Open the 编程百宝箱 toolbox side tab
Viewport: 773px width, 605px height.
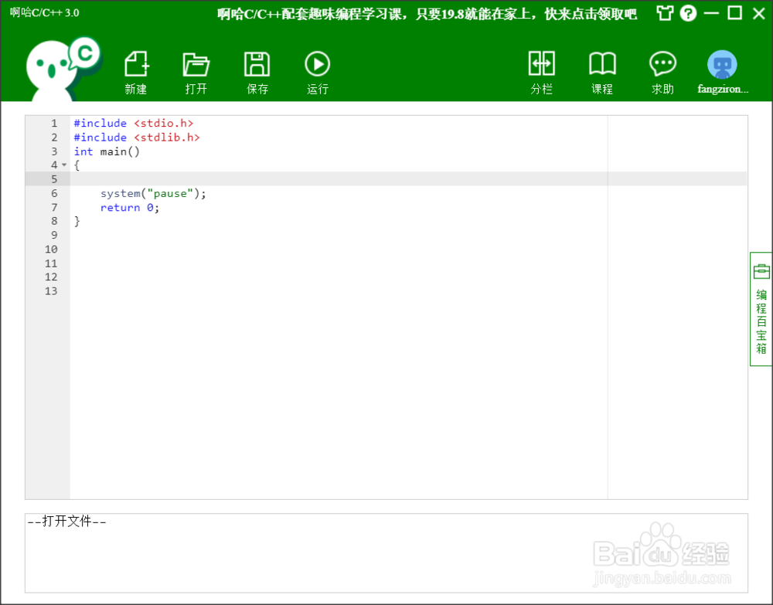(761, 309)
